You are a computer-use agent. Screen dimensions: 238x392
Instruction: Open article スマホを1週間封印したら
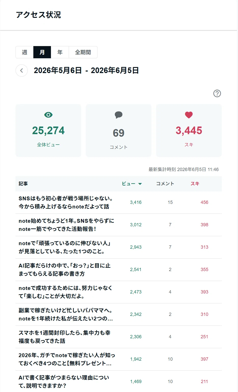click(x=64, y=337)
